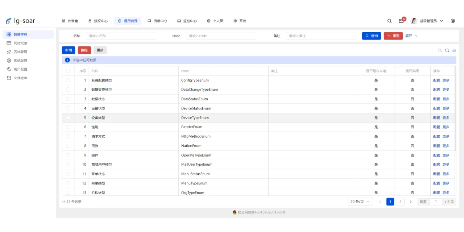Open the 授权中心 top menu
This screenshot has width=464, height=232.
98,21
